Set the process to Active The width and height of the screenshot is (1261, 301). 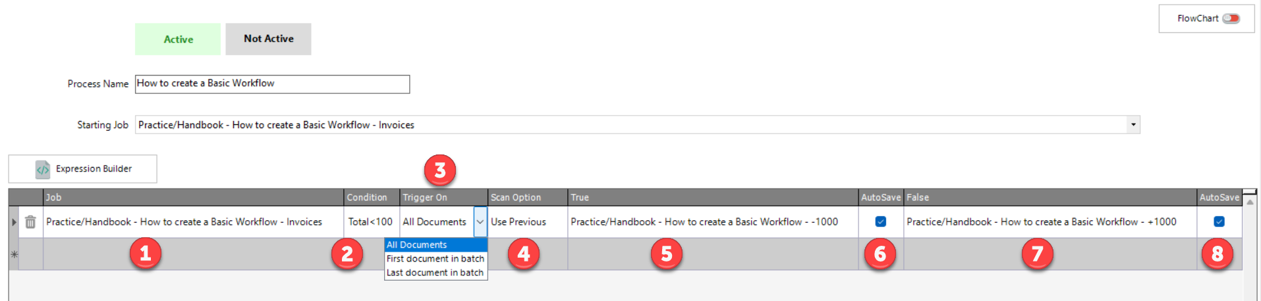(x=178, y=39)
